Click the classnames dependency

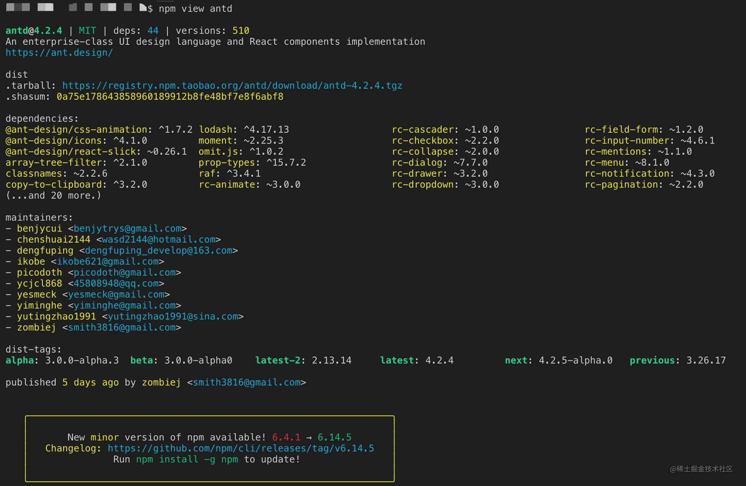click(56, 174)
